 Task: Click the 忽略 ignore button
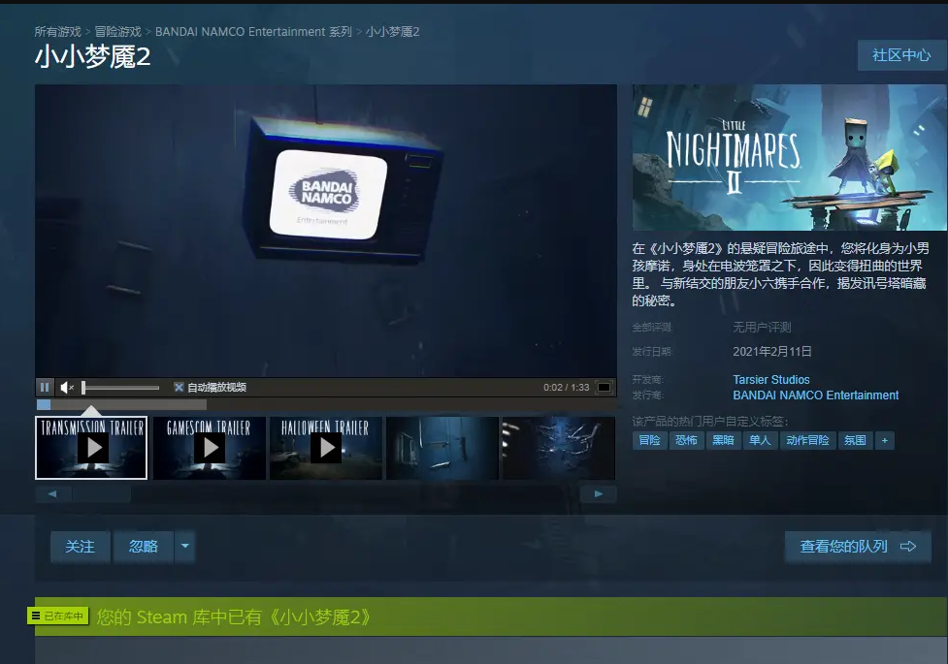(144, 547)
